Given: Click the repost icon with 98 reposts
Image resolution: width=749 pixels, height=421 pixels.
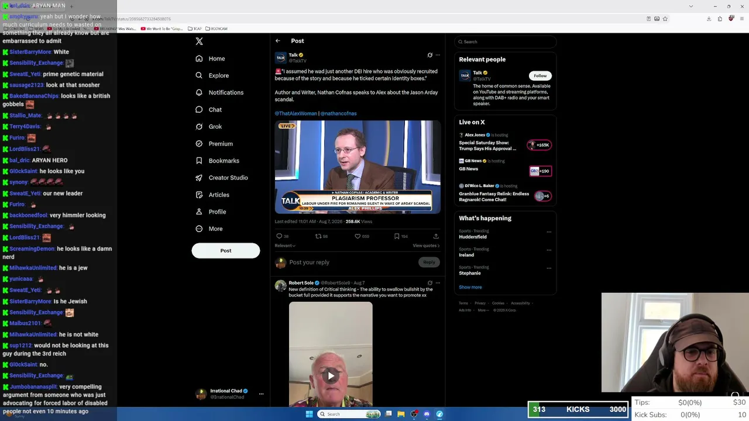Looking at the screenshot, I should pyautogui.click(x=318, y=236).
